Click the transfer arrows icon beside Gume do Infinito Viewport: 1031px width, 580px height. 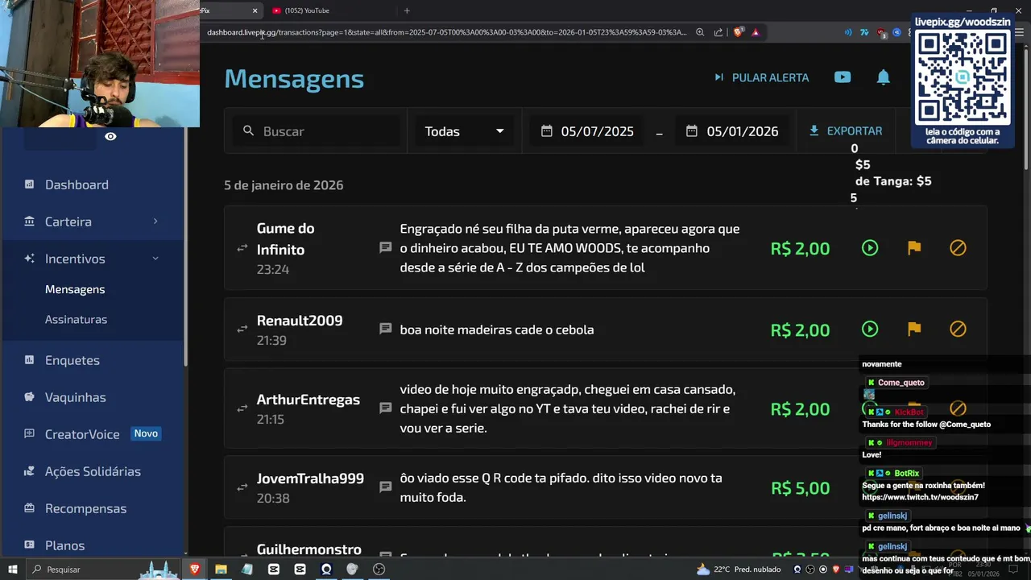click(x=242, y=248)
